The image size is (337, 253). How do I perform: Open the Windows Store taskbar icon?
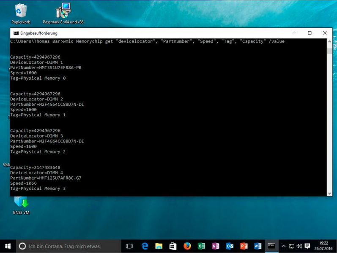coord(173,246)
